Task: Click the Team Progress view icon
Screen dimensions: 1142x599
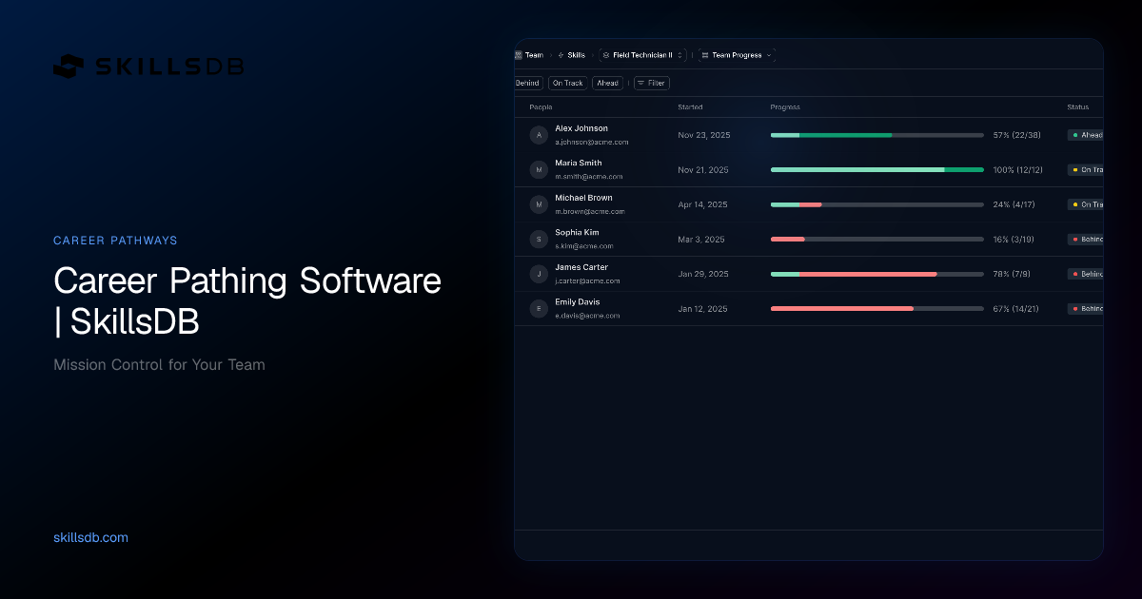Action: click(705, 55)
